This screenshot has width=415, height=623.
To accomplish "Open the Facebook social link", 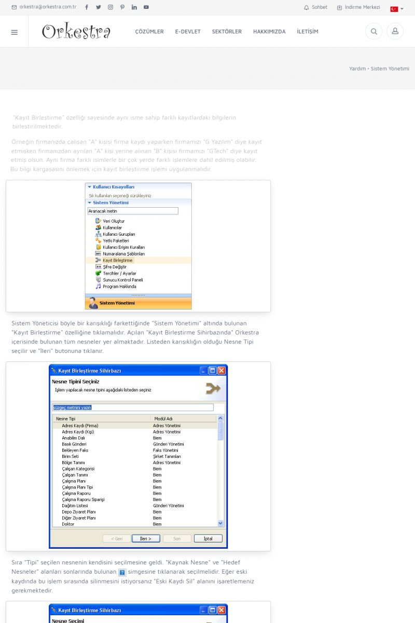I will coord(87,7).
